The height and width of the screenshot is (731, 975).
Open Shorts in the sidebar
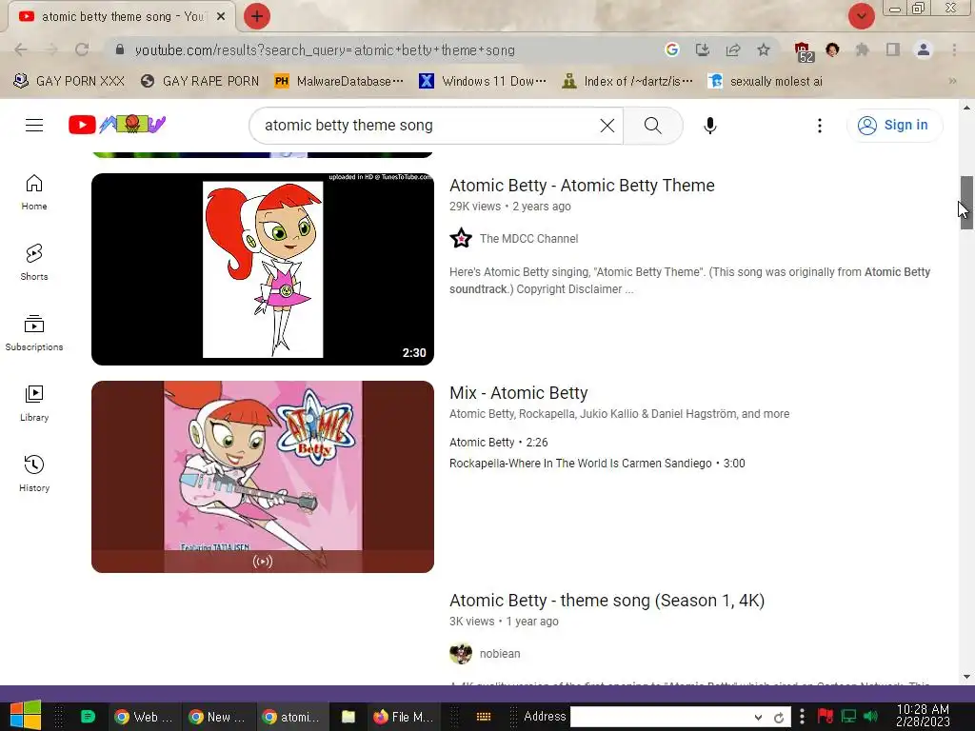click(34, 263)
